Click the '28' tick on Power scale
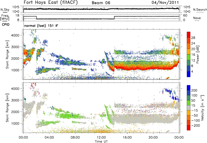Image resolution: width=207 pixels, height=143 pixels. coord(193,38)
